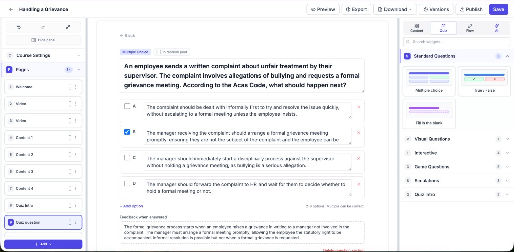Publish the course
The width and height of the screenshot is (514, 252).
(471, 9)
